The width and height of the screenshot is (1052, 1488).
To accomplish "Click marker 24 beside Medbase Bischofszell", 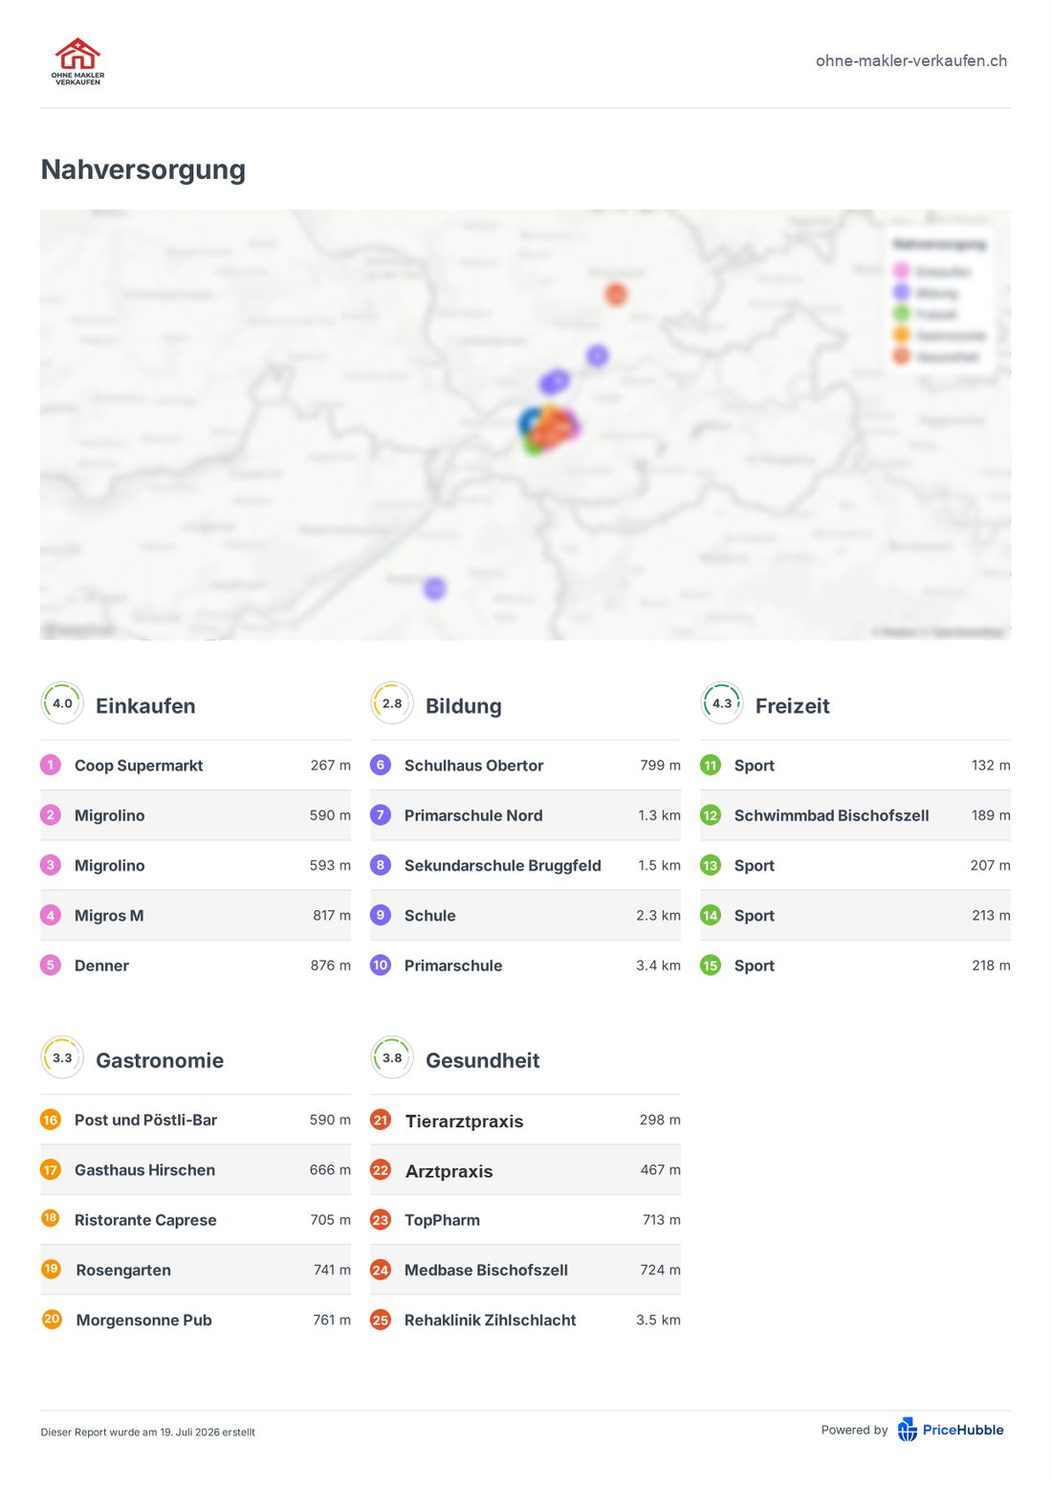I will 381,1270.
